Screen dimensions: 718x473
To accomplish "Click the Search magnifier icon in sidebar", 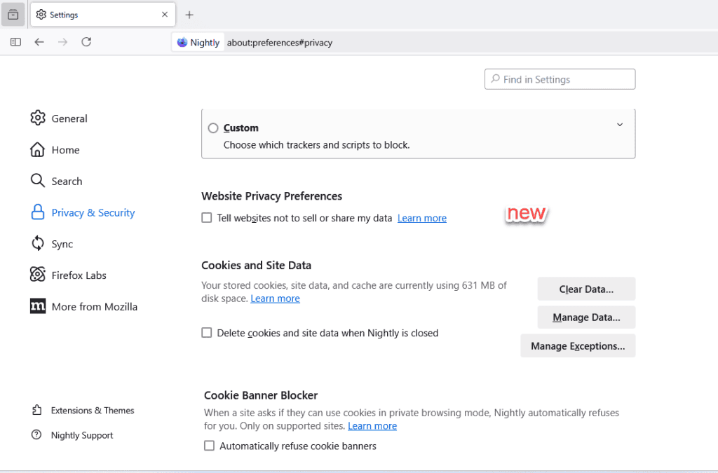I will tap(38, 181).
